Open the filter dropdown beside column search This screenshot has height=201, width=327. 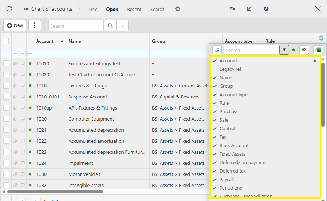pos(284,50)
